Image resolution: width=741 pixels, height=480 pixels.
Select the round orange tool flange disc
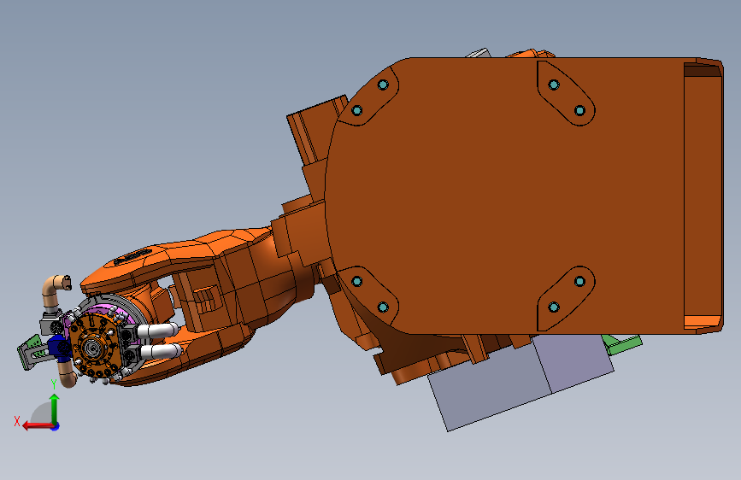click(x=93, y=345)
